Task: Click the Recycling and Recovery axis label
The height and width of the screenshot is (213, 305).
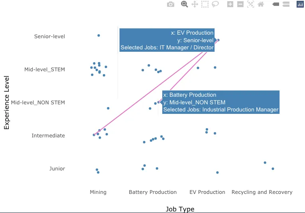Action: [x=262, y=192]
